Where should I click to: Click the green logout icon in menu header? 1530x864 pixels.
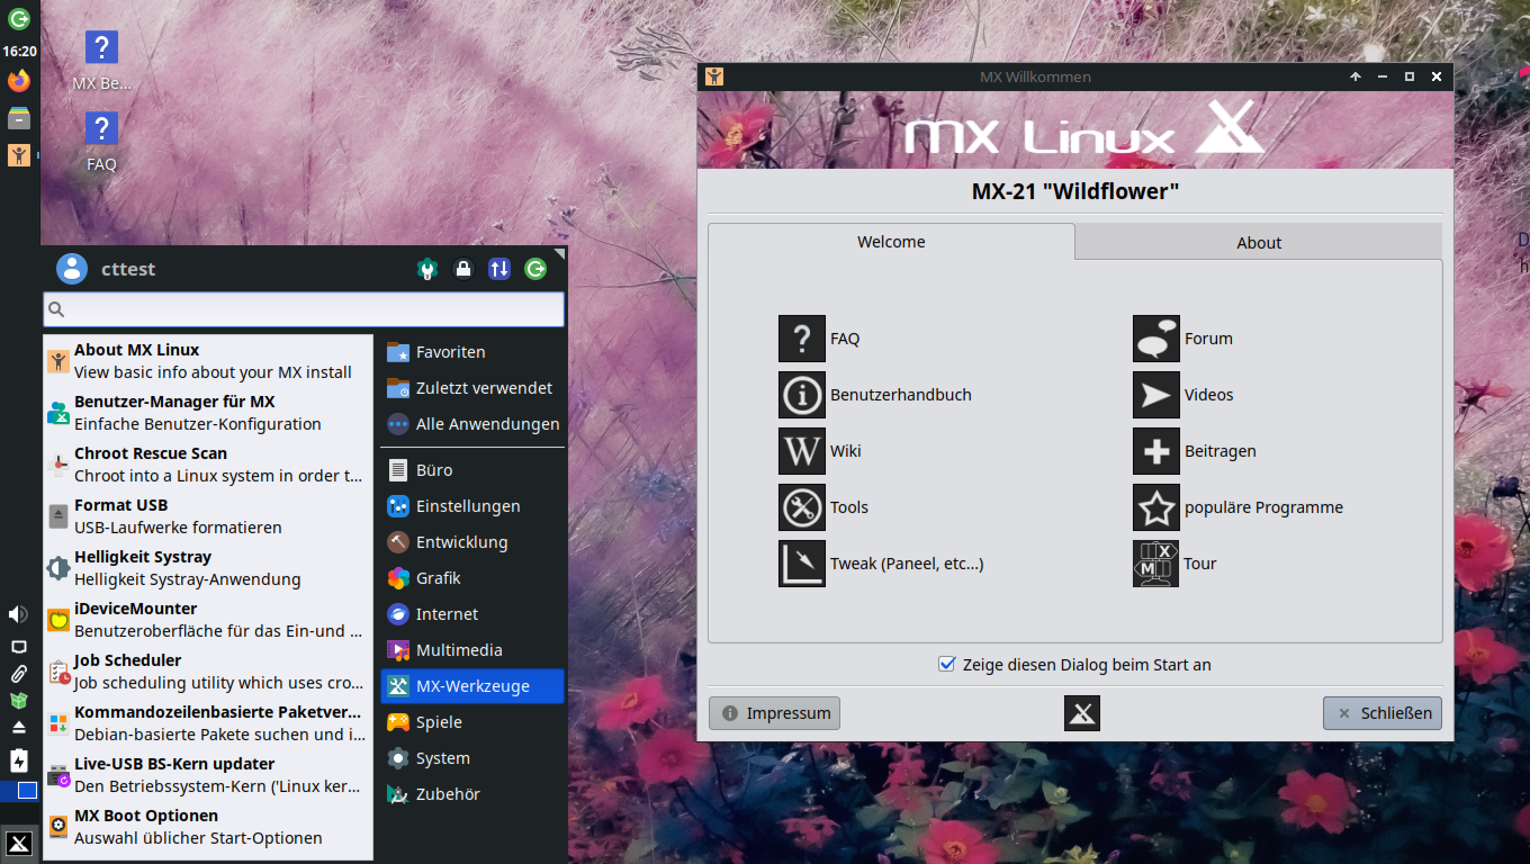[535, 269]
